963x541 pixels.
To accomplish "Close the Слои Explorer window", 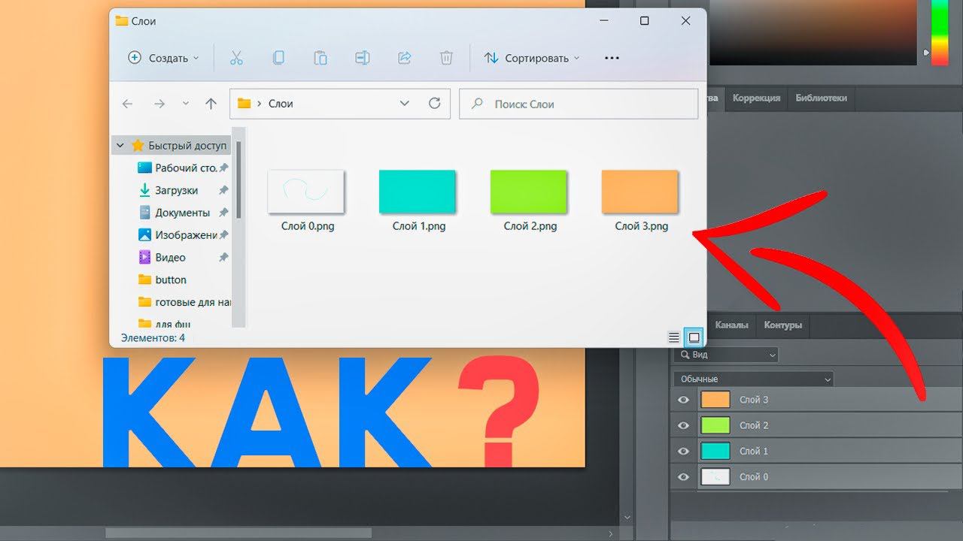I will 686,21.
